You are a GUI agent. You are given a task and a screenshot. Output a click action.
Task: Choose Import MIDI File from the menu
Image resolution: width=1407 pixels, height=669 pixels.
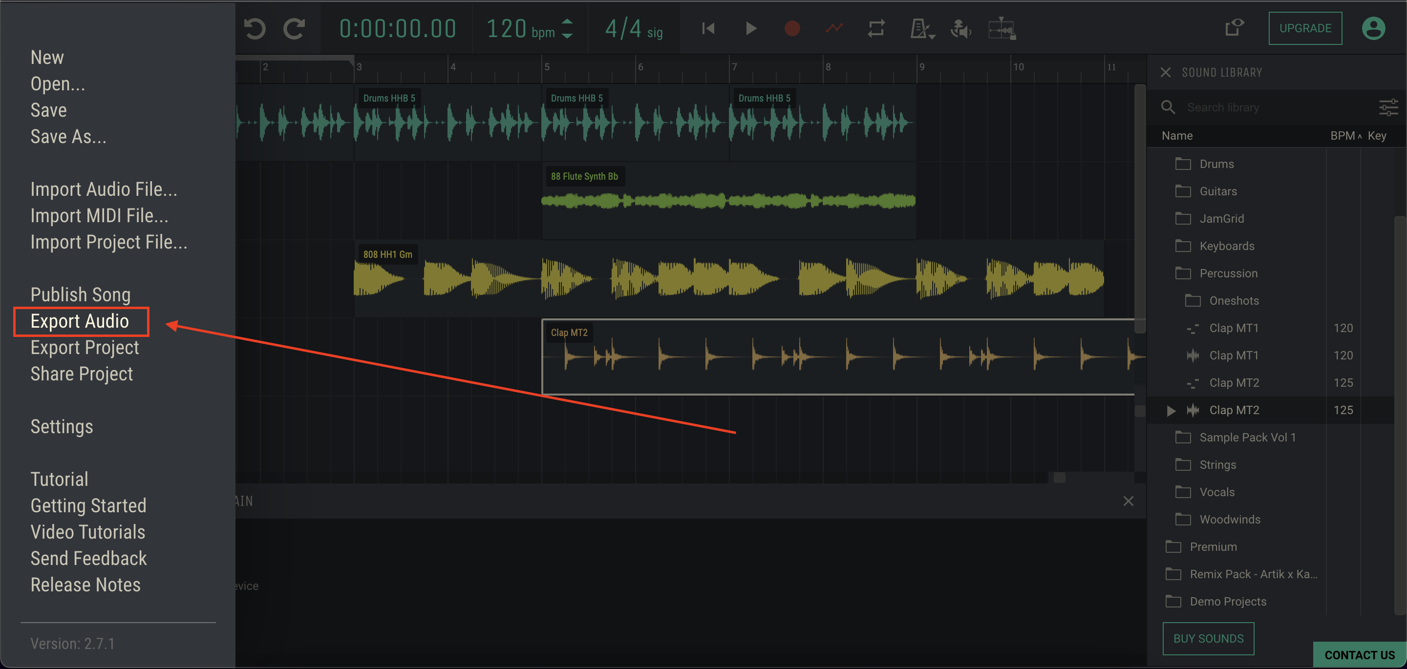(100, 215)
